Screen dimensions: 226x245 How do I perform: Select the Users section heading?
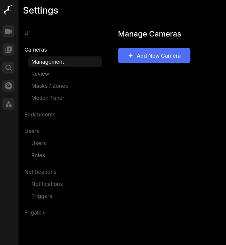point(32,131)
